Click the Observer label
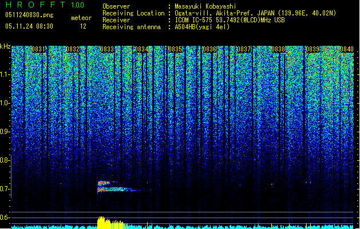Screen dimensions: 360x229 point(116,6)
